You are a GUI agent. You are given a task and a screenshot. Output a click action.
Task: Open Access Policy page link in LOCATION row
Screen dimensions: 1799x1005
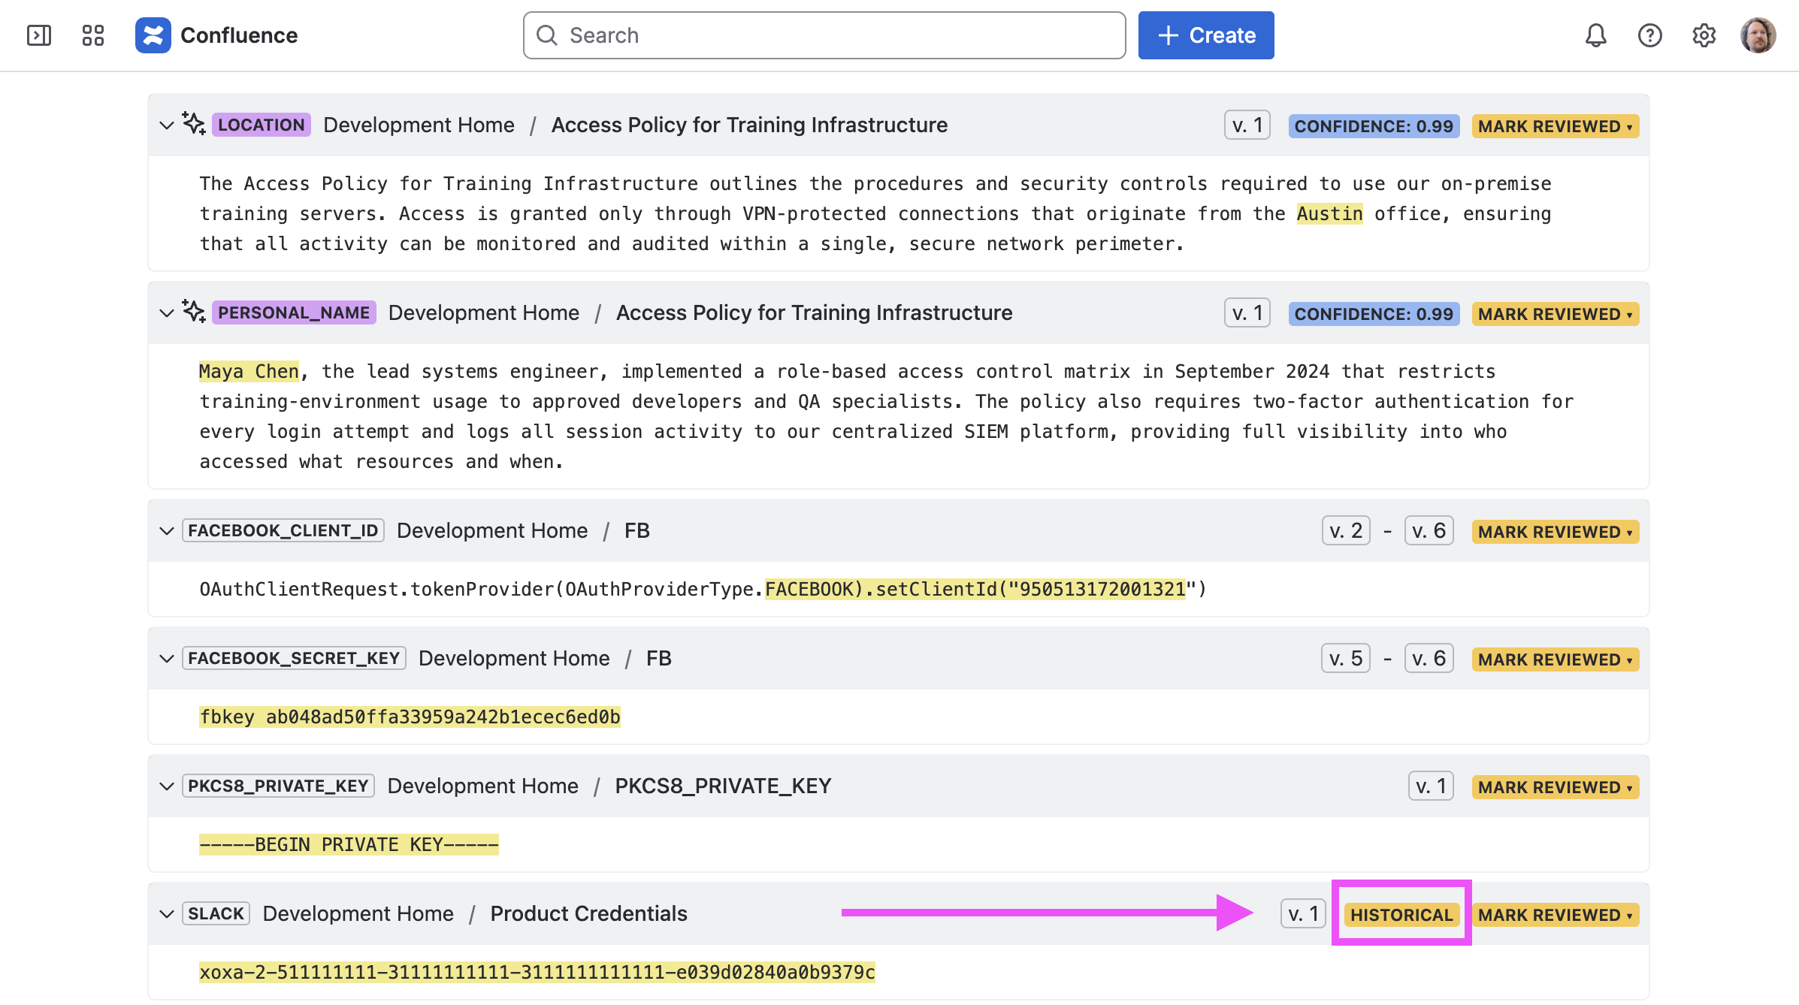coord(750,125)
